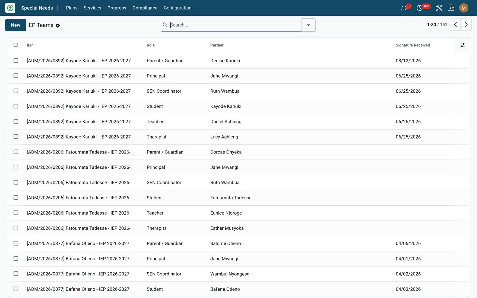Sort by Signature Received column header

[413, 45]
